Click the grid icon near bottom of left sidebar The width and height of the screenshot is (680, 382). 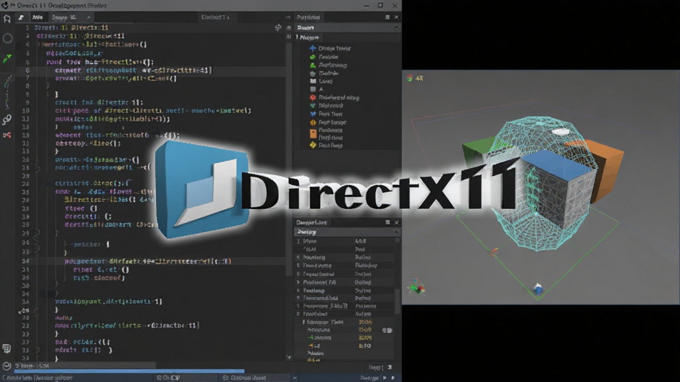[7, 348]
